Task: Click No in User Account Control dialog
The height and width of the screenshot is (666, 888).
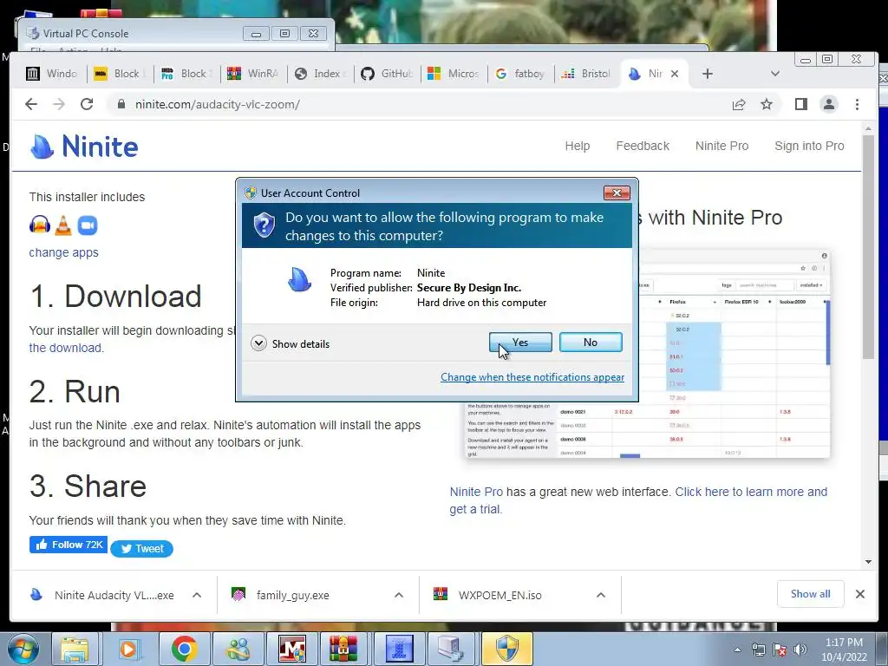Action: 591,342
